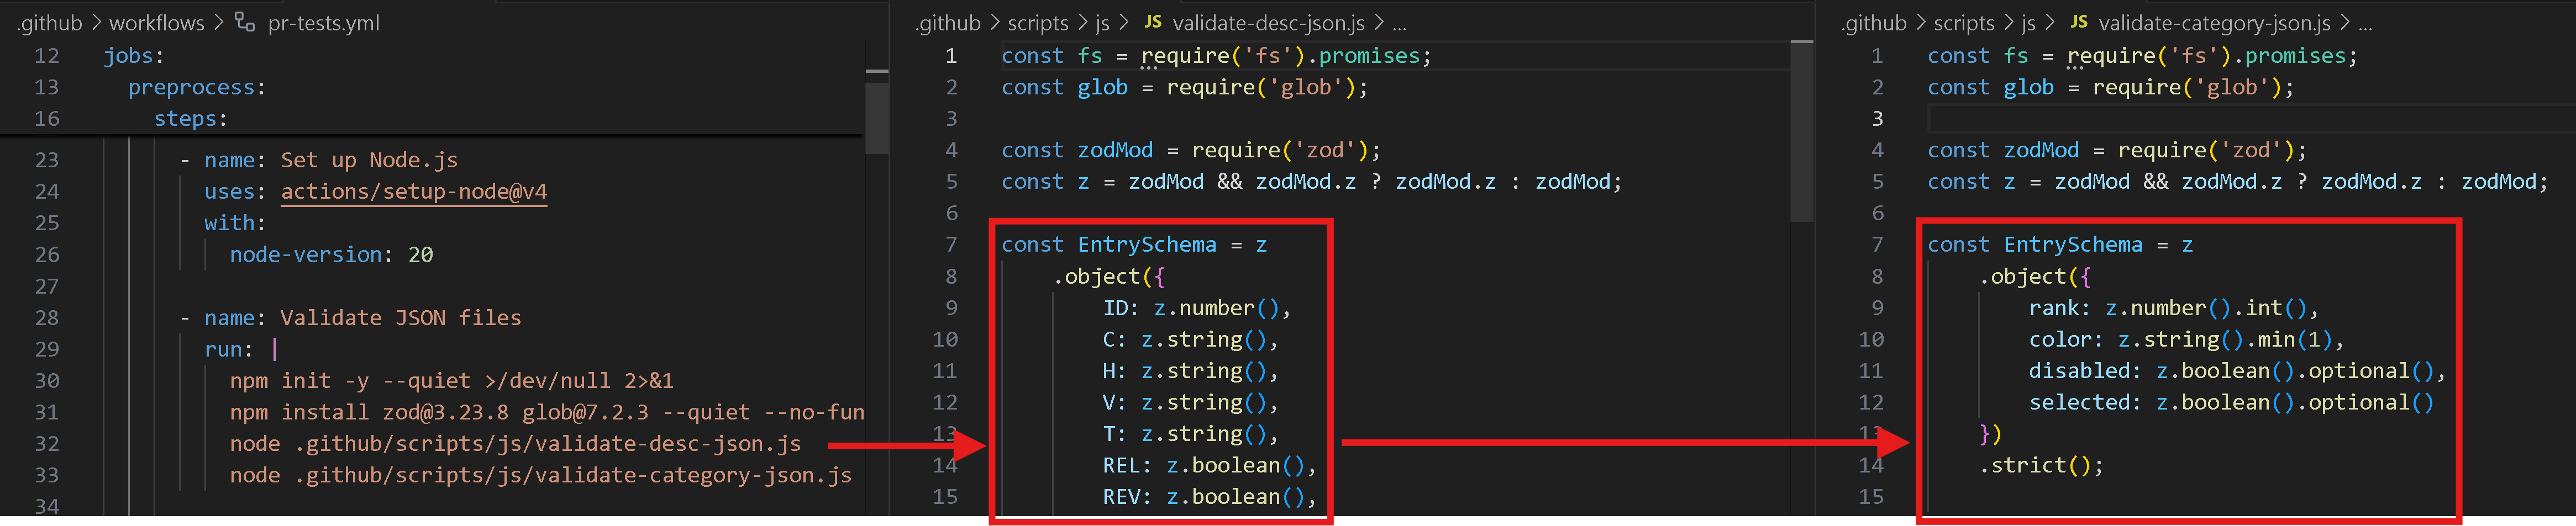Click 'const zodMod' line in validate-desc-json.js

click(1191, 150)
